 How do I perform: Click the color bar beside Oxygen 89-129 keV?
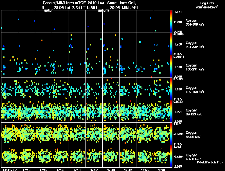[x=171, y=111]
